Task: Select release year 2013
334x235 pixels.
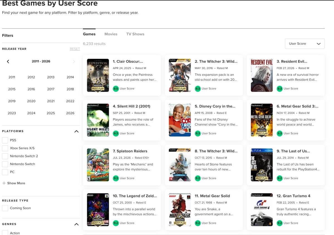Action: pos(51,77)
